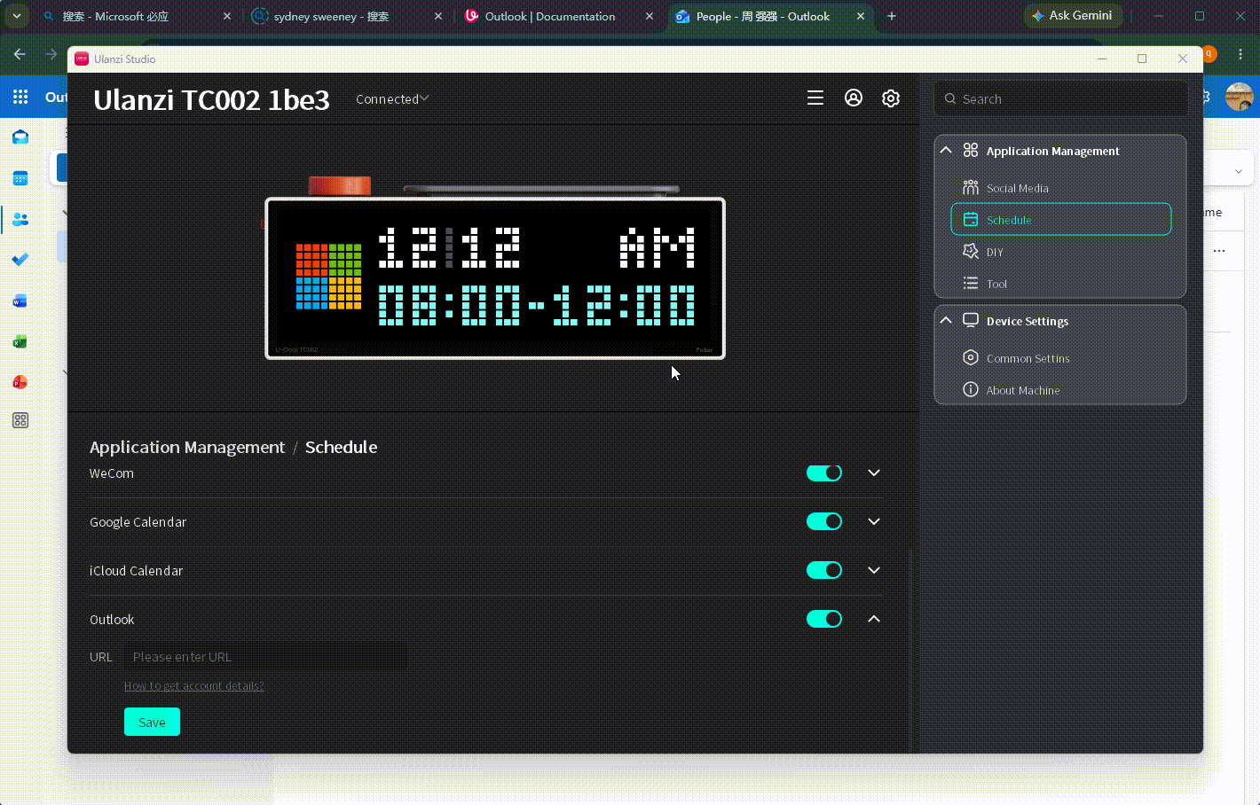Disable the Google Calendar toggle
Viewport: 1260px width, 805px height.
click(x=824, y=521)
